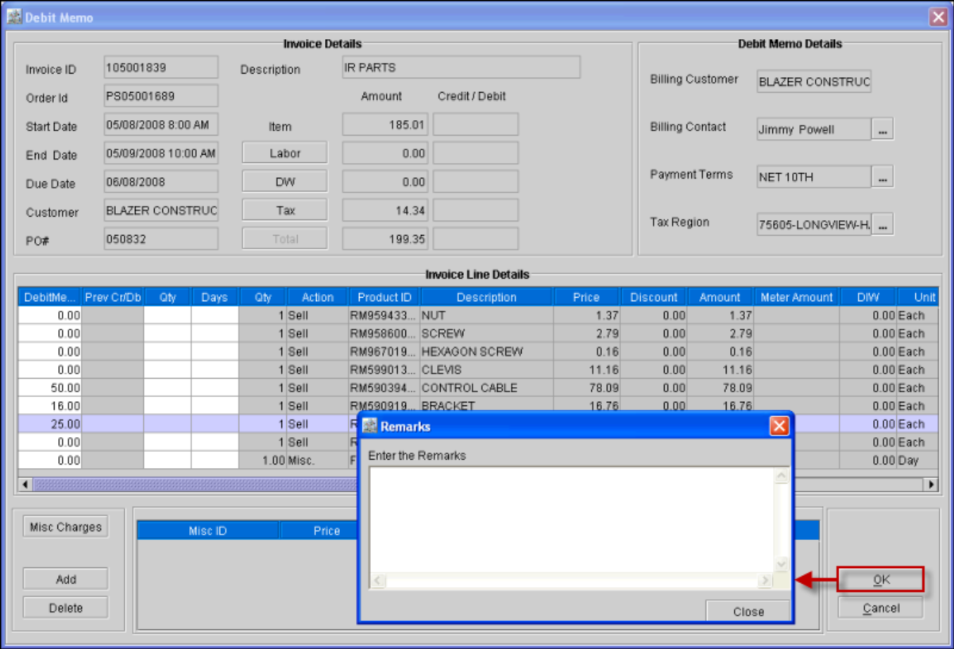
Task: Click up arrow of Remarks vertical scrollbar
Action: pos(781,476)
